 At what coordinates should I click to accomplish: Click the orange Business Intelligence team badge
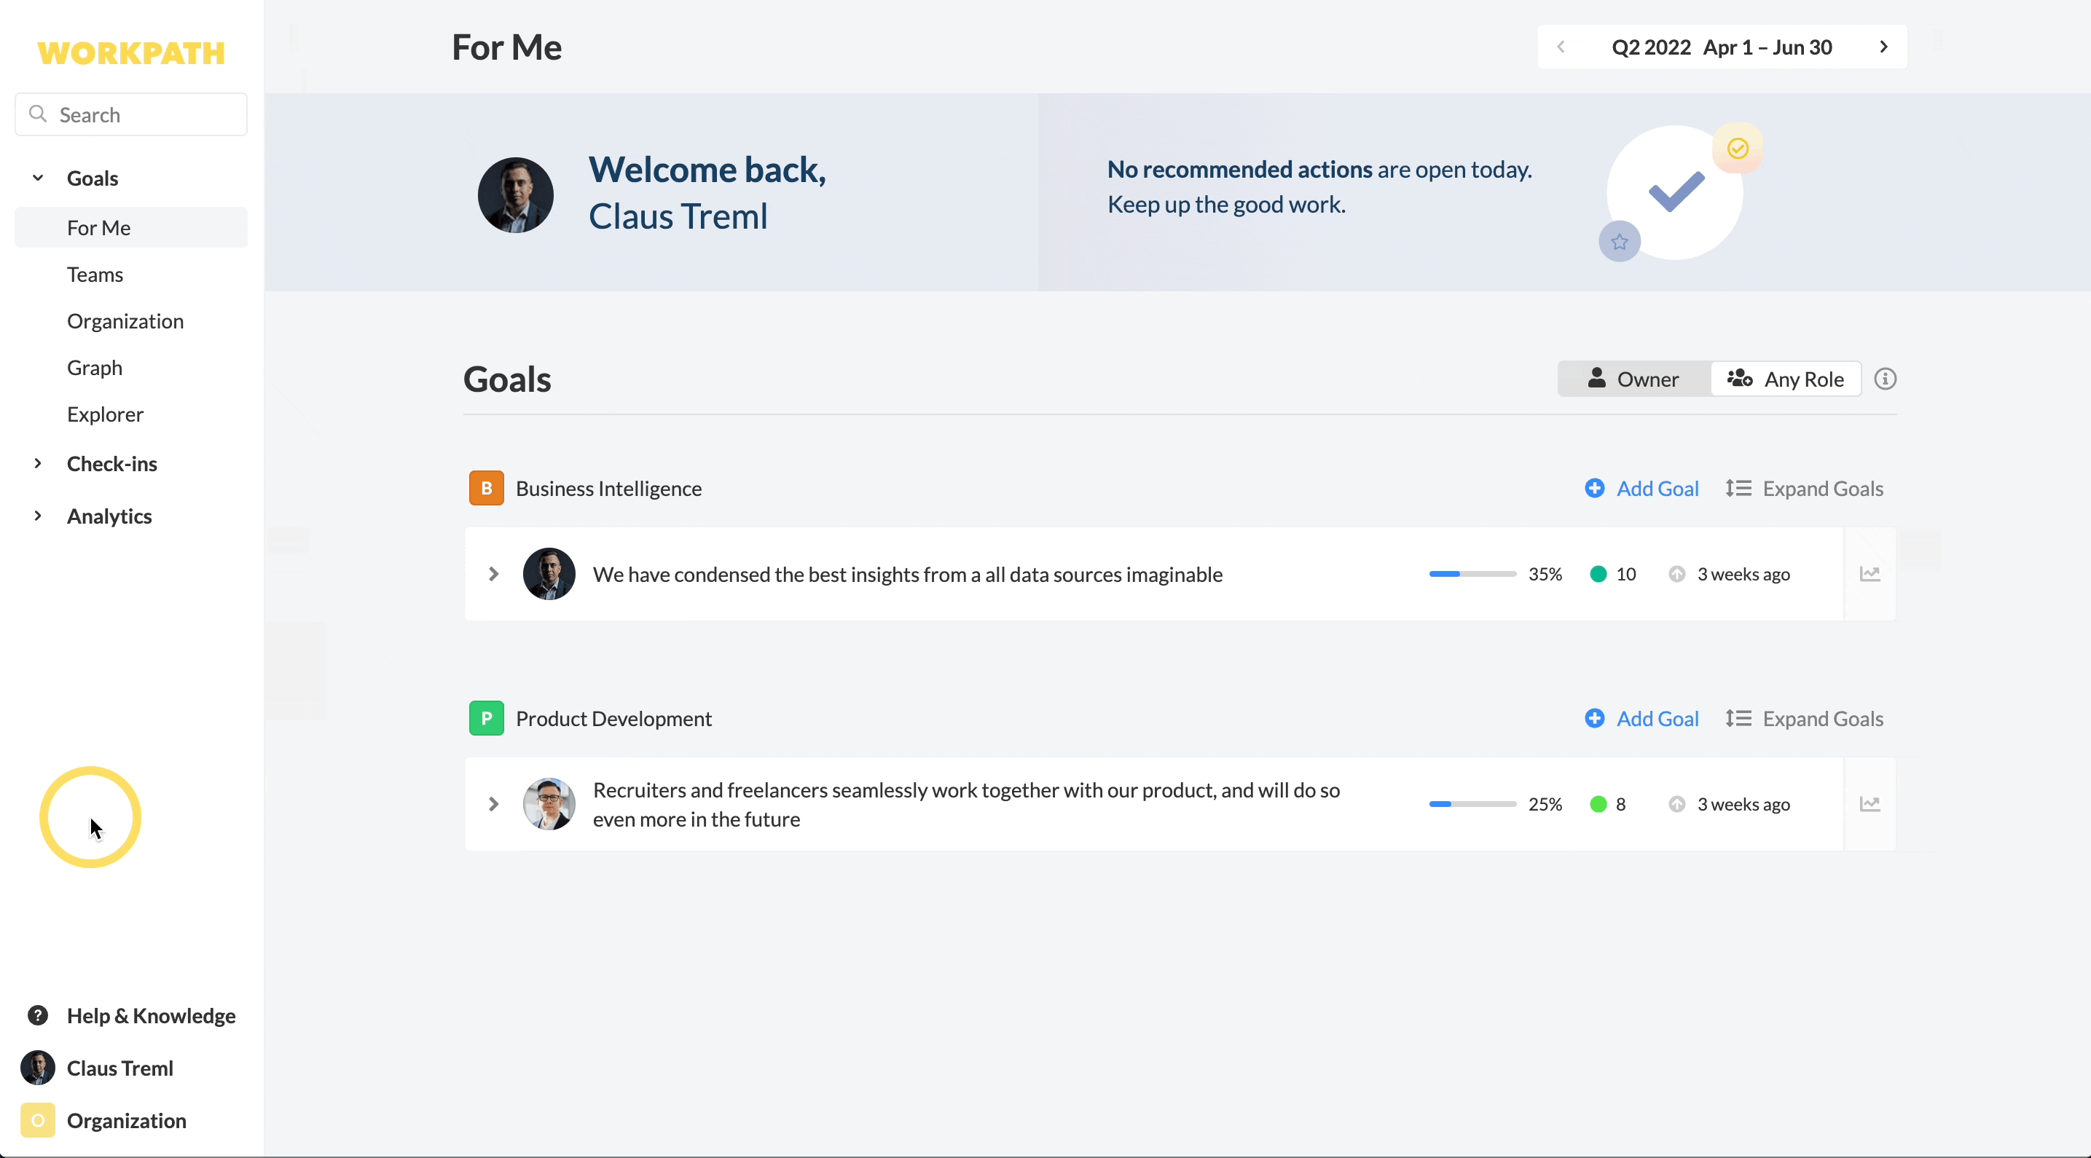(486, 488)
